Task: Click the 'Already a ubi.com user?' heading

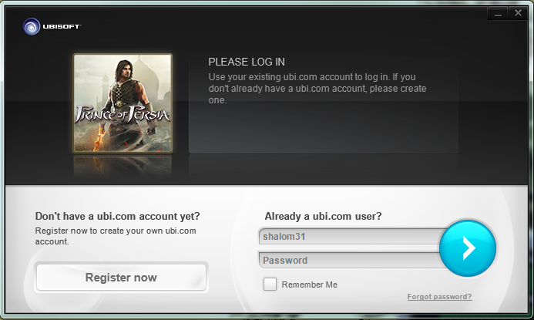Action: click(323, 216)
